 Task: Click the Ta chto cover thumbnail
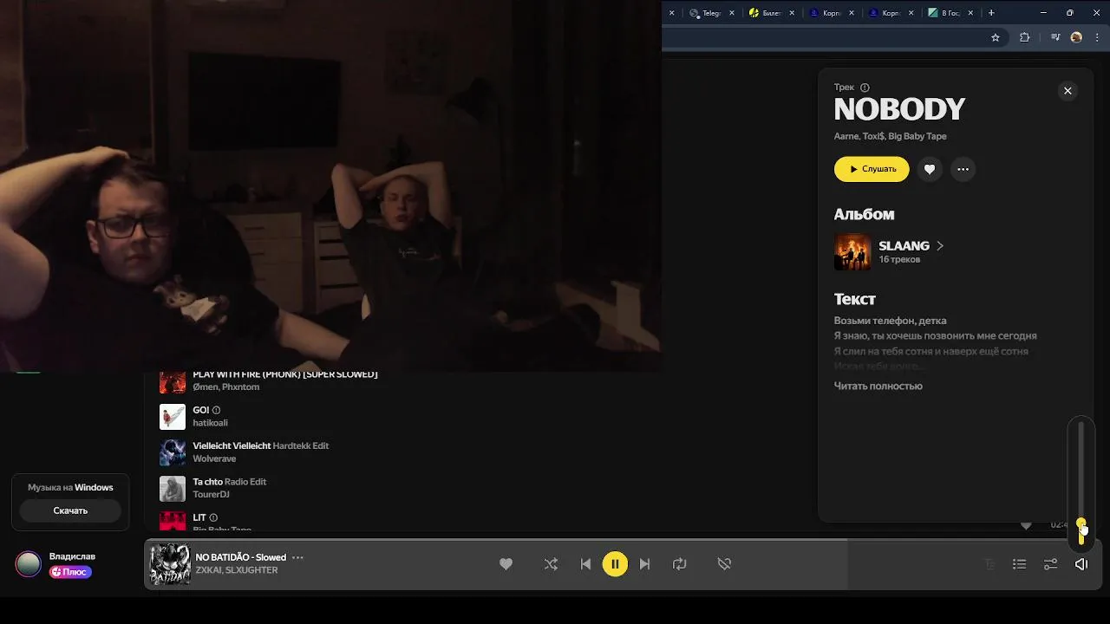point(173,489)
